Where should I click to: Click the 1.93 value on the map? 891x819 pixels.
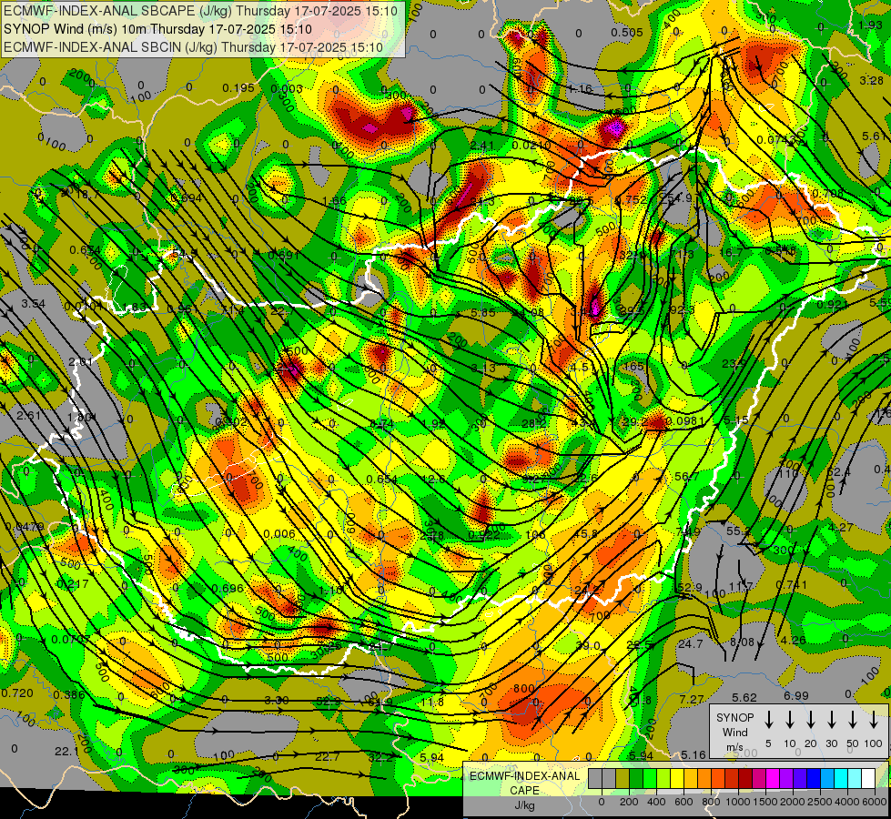click(870, 25)
